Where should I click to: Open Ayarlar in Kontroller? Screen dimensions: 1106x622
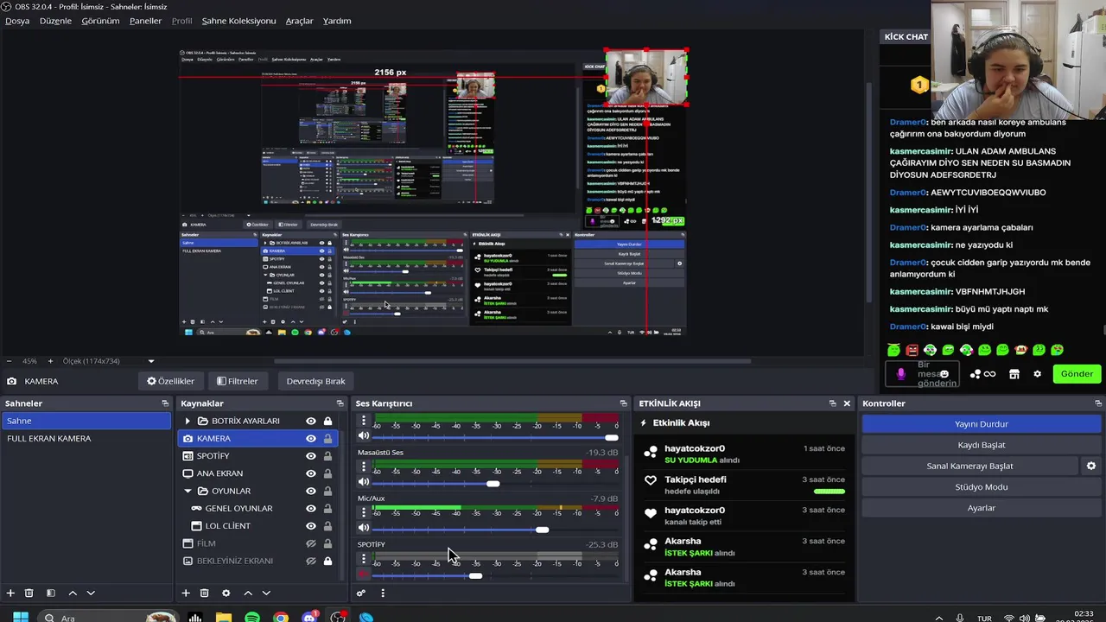coord(981,508)
